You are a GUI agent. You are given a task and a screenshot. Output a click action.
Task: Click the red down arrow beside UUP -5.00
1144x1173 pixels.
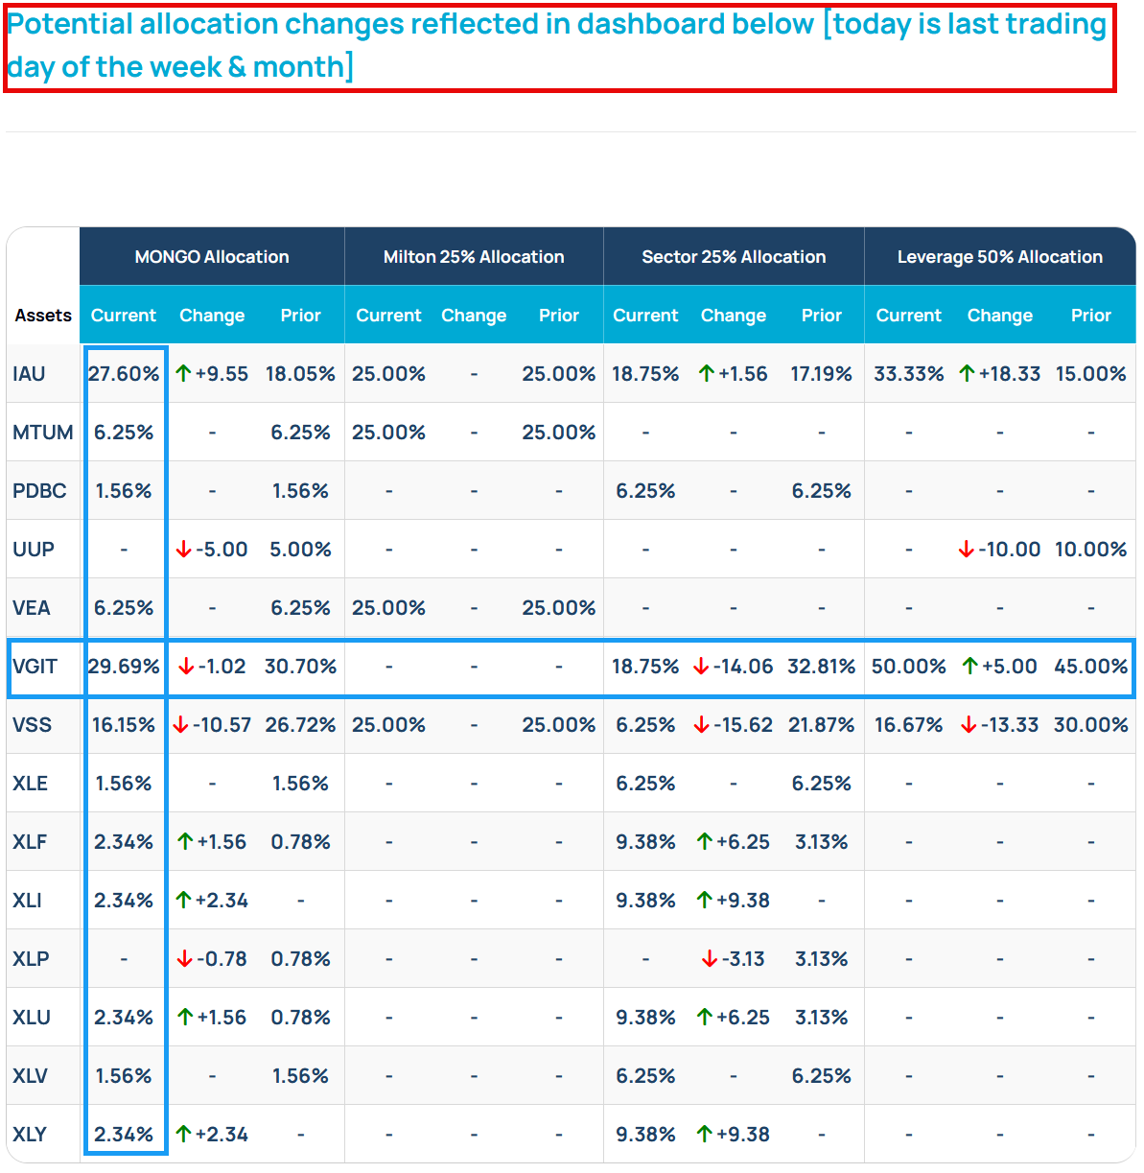(x=182, y=549)
